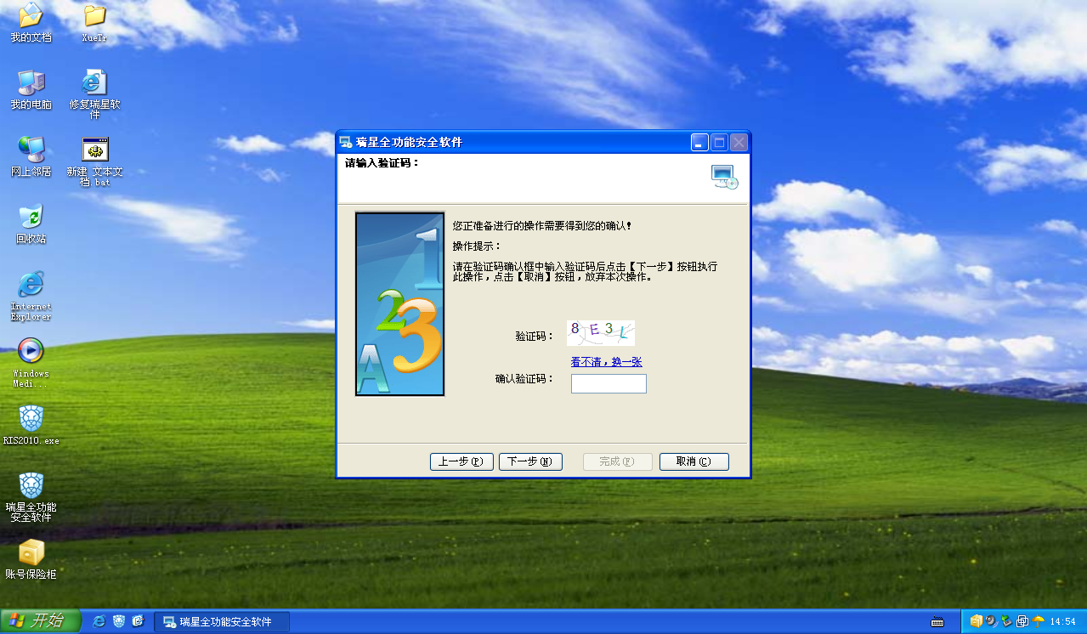This screenshot has height=634, width=1087.
Task: Open the 我的文档 desktop icon
Action: 31,23
